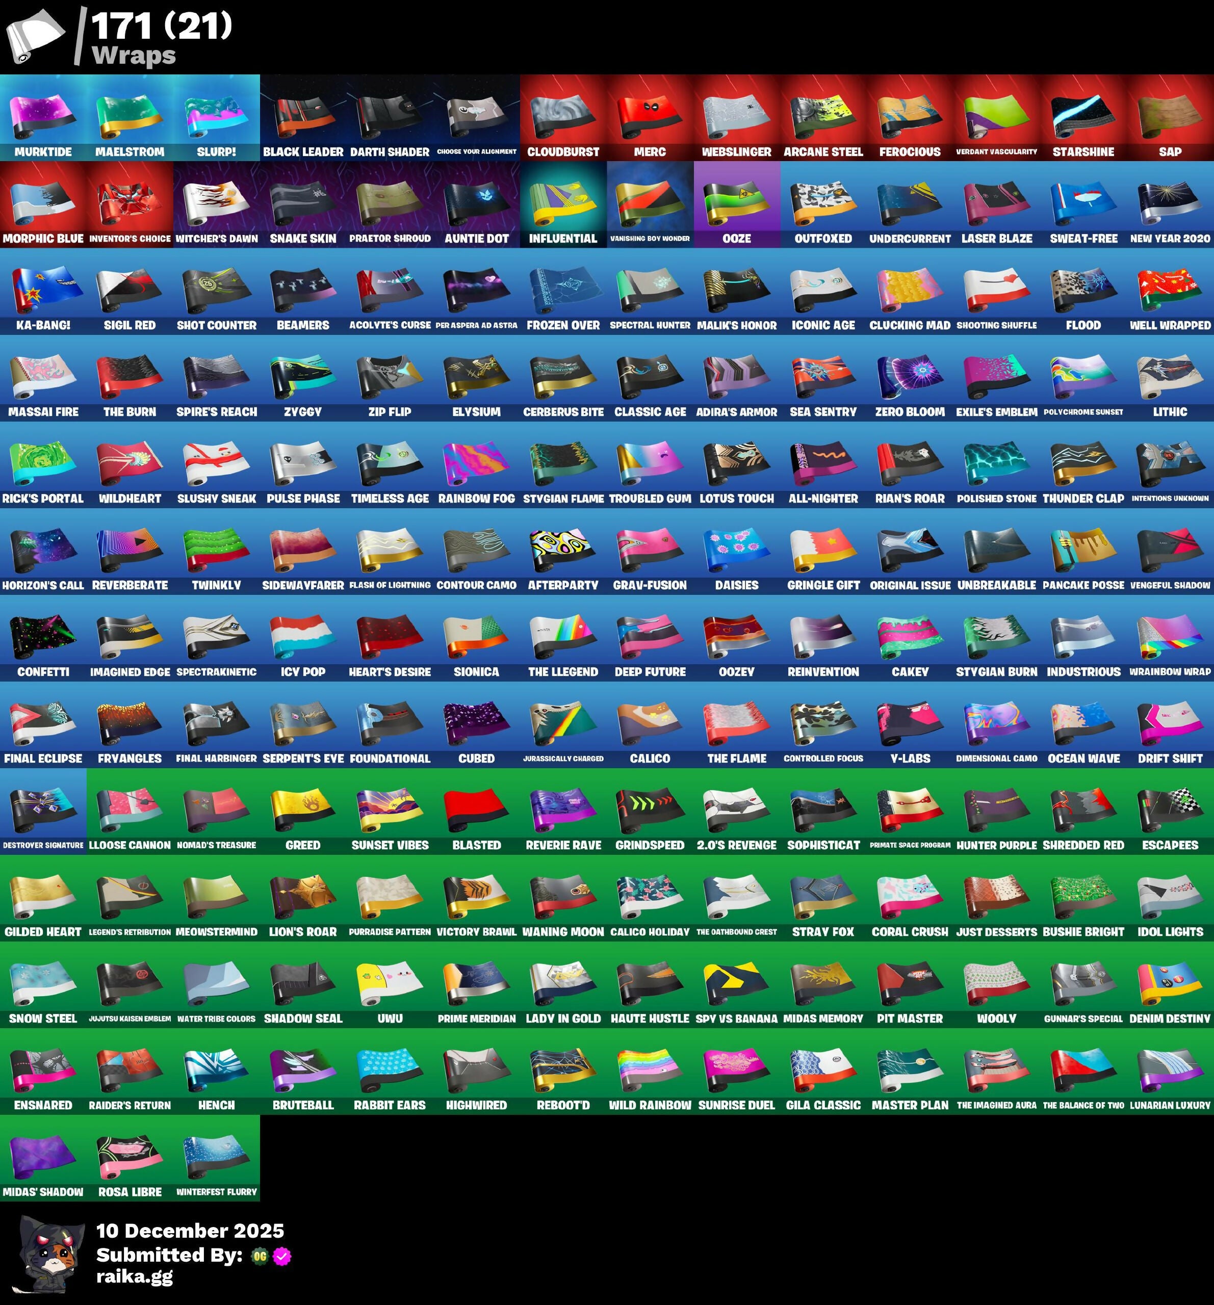
Task: Choose the Webslinger wrap tile
Action: pos(736,117)
